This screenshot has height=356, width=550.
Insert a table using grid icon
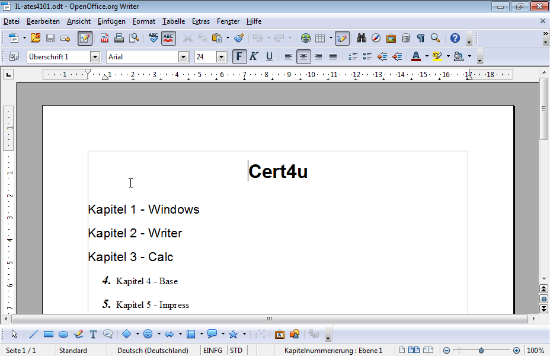point(320,38)
